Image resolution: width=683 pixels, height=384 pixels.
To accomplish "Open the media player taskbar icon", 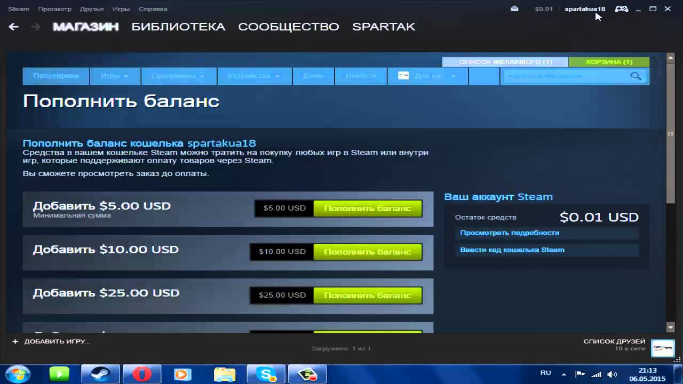I will click(x=182, y=374).
